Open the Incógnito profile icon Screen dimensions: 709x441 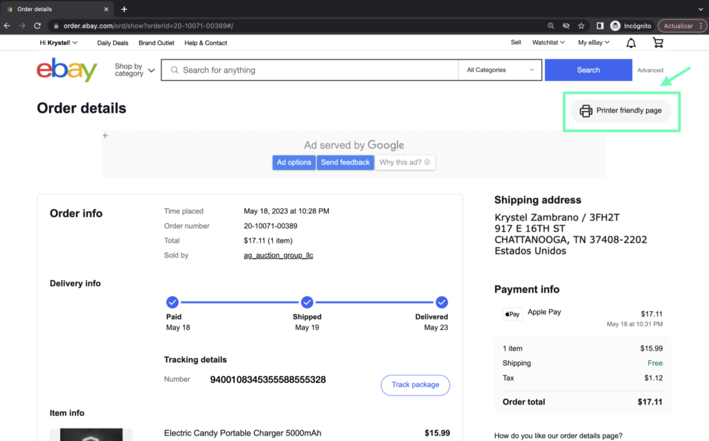(616, 26)
